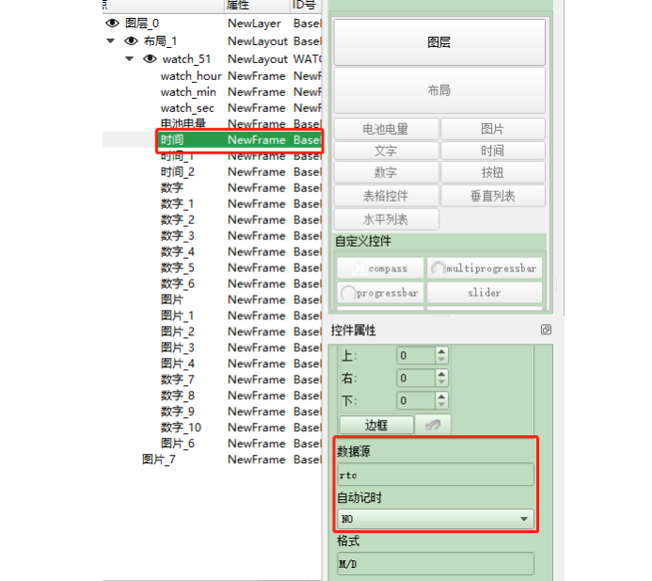The image size is (652, 581).
Task: Select the 图片 tree row
Action: [212, 299]
